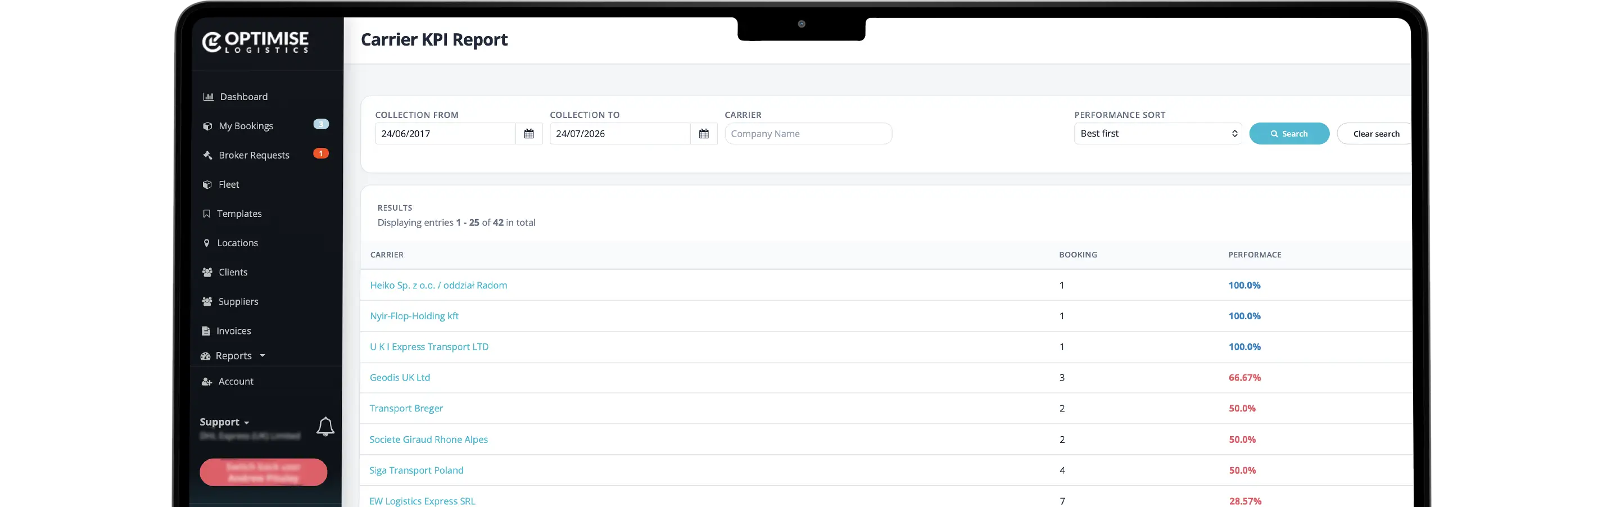This screenshot has height=507, width=1602.
Task: Click the Booking column header
Action: (x=1078, y=255)
